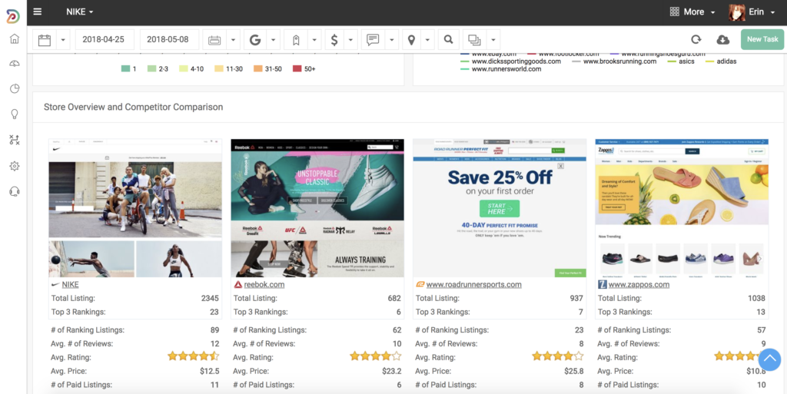Click the end date field 2018-05-08
The height and width of the screenshot is (394, 787).
pos(169,40)
